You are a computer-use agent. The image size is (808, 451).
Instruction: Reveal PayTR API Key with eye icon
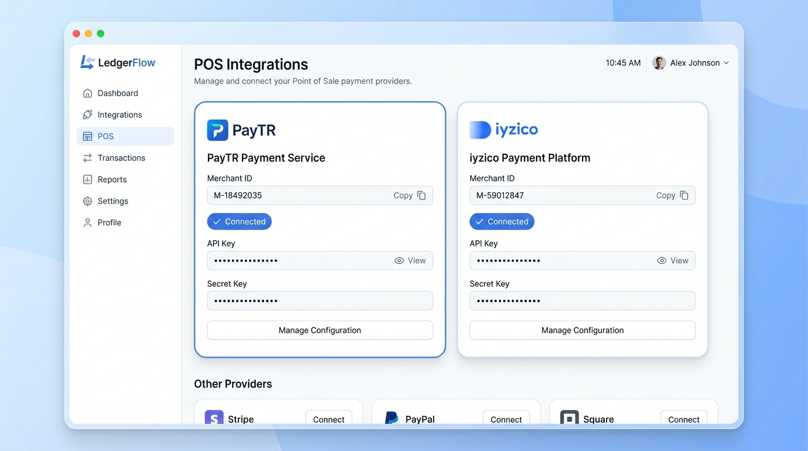pyautogui.click(x=399, y=261)
